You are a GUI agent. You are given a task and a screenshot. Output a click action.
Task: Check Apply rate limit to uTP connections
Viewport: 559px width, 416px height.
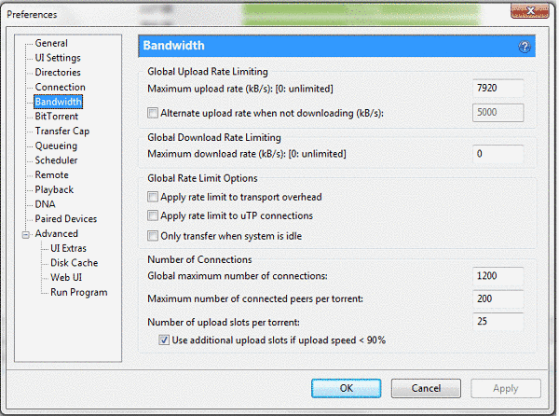(153, 215)
